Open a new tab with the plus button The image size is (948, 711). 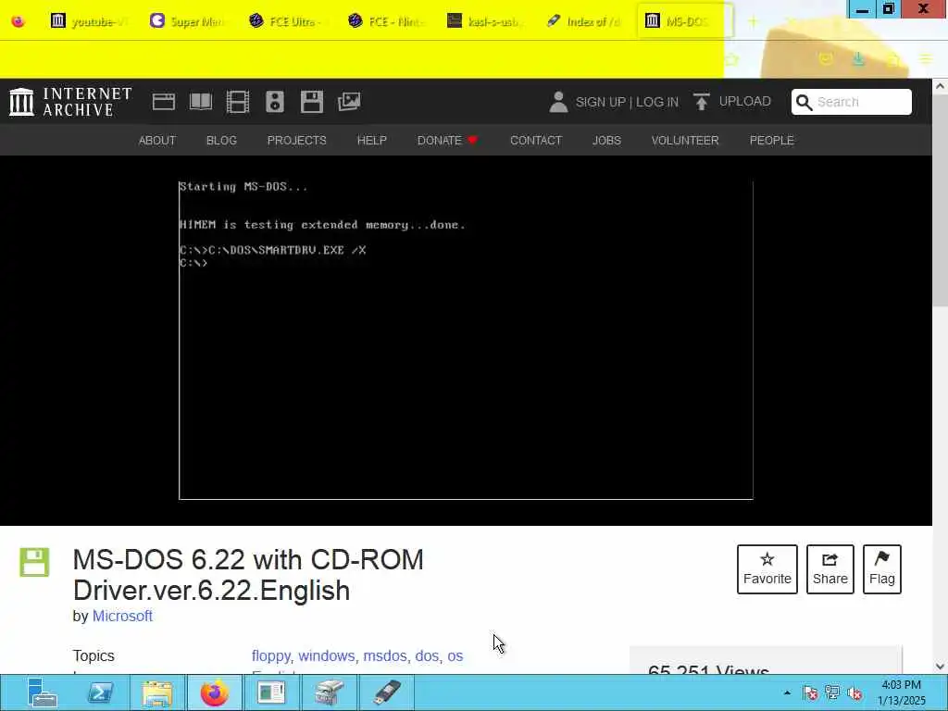[x=753, y=22]
